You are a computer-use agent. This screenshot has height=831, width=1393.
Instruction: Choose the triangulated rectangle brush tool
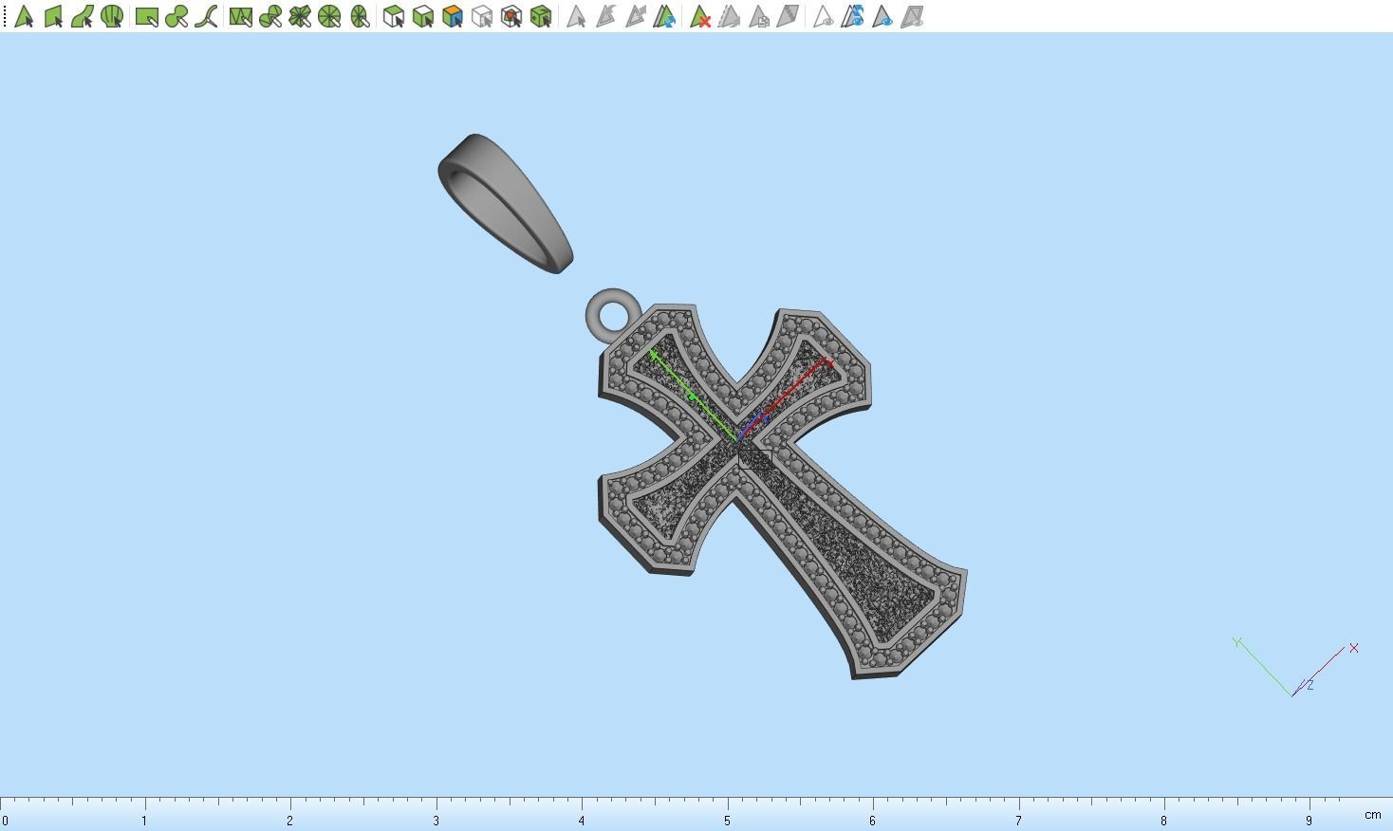(x=240, y=16)
